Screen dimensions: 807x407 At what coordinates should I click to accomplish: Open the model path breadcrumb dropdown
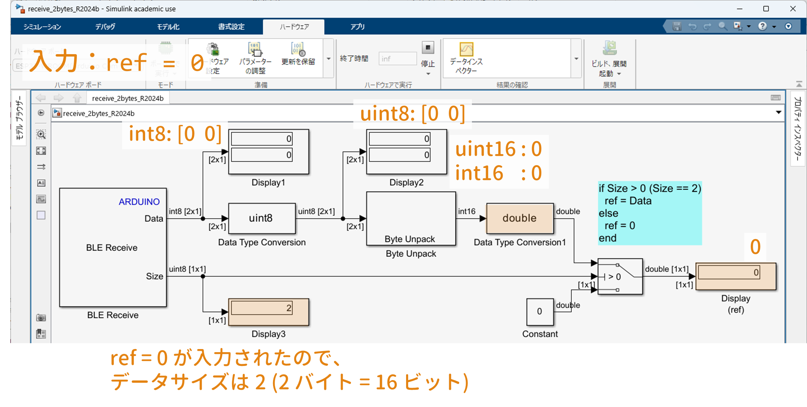click(x=778, y=112)
